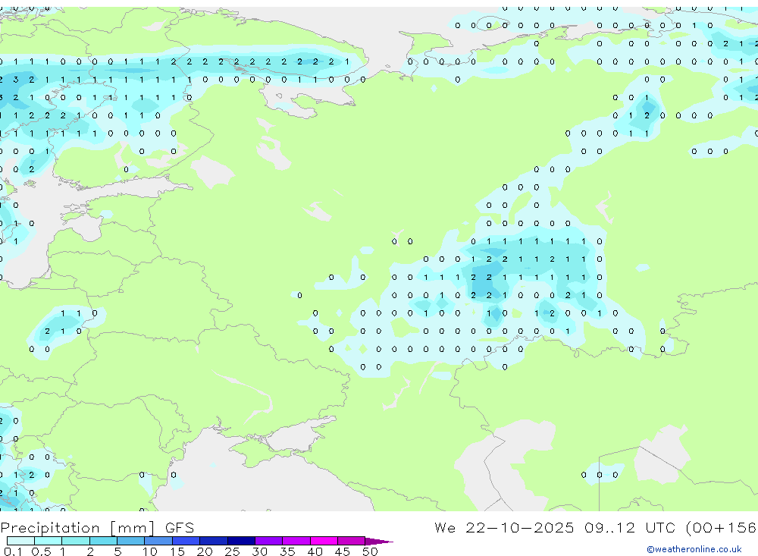Click the 2–5 mm legend color swatch
Viewport: 758px width, 556px height.
coord(103,541)
